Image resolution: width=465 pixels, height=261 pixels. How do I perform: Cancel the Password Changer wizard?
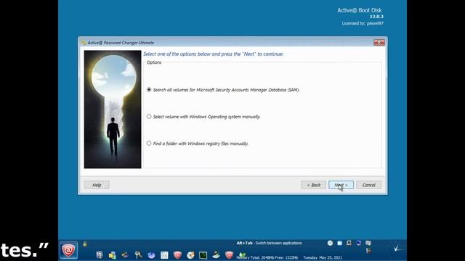369,185
